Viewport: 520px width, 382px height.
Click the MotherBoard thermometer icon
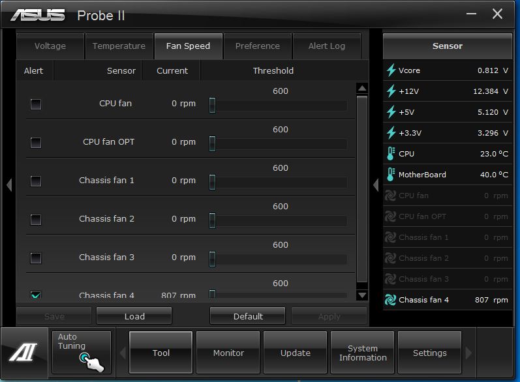click(x=391, y=175)
